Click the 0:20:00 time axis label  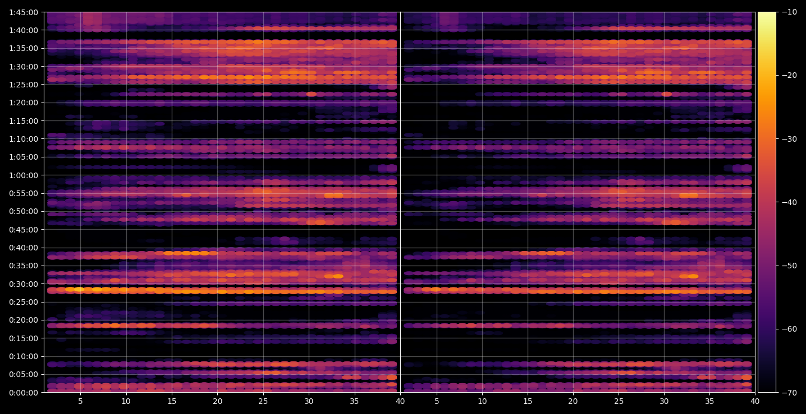24,320
